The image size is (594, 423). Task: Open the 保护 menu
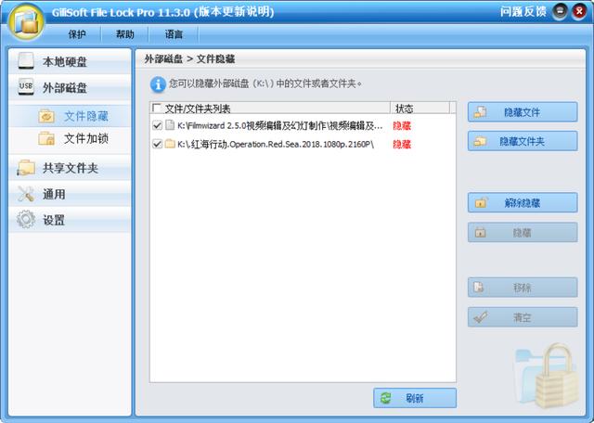point(77,34)
